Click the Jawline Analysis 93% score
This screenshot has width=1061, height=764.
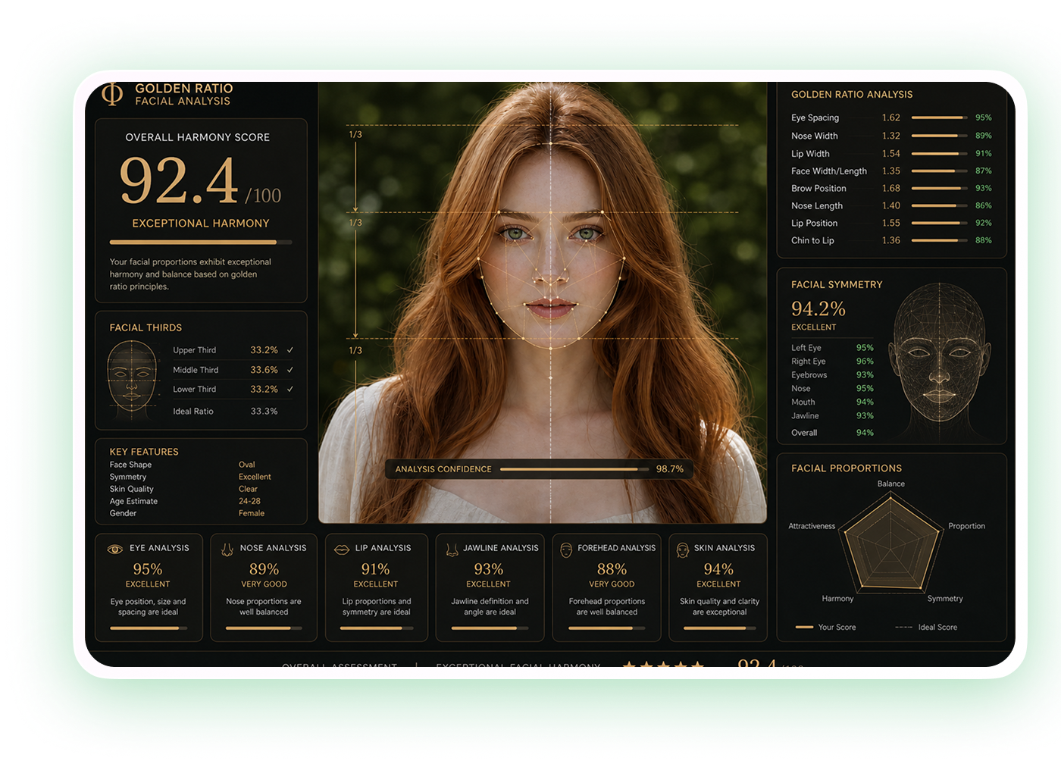pos(488,569)
